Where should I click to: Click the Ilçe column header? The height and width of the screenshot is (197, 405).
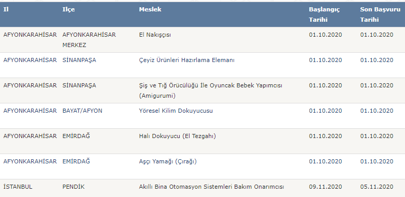click(68, 9)
